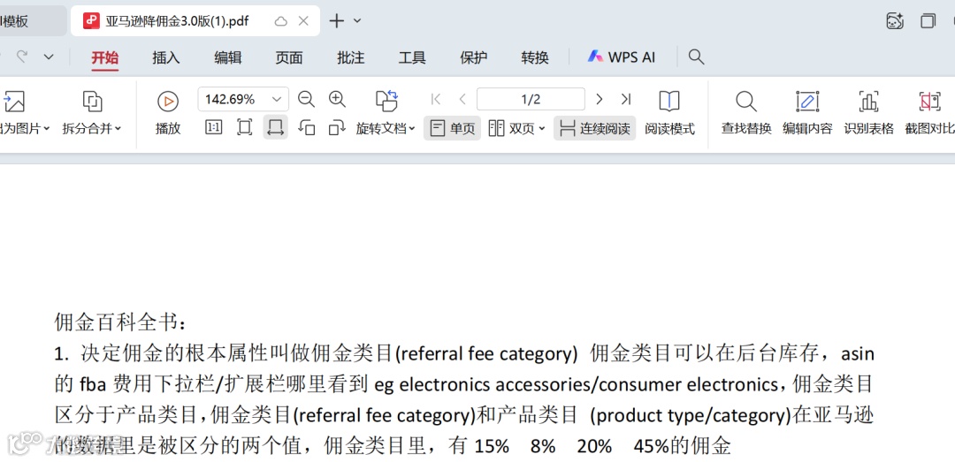
Task: Click the multi-window icon top right
Action: click(x=928, y=20)
